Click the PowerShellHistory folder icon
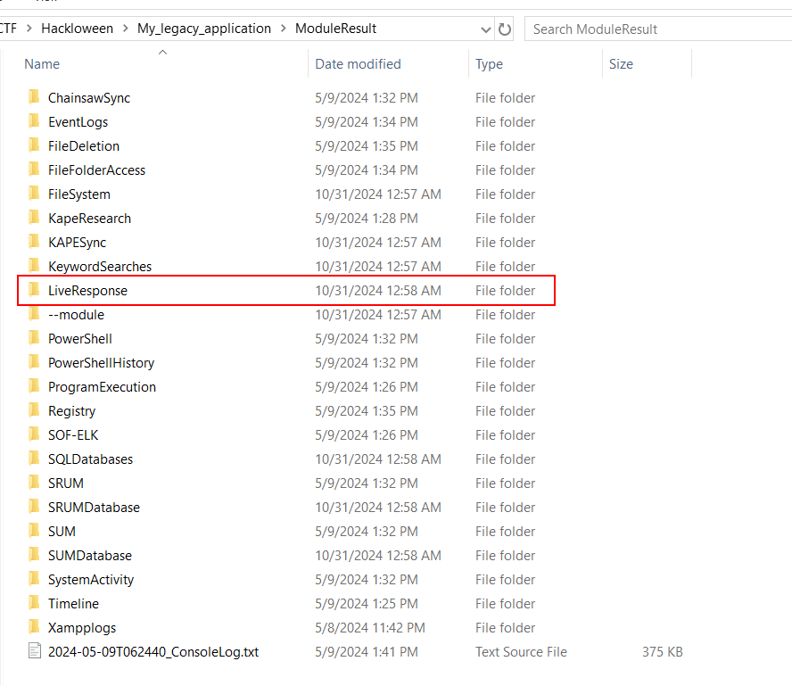This screenshot has height=686, width=792. (x=34, y=362)
